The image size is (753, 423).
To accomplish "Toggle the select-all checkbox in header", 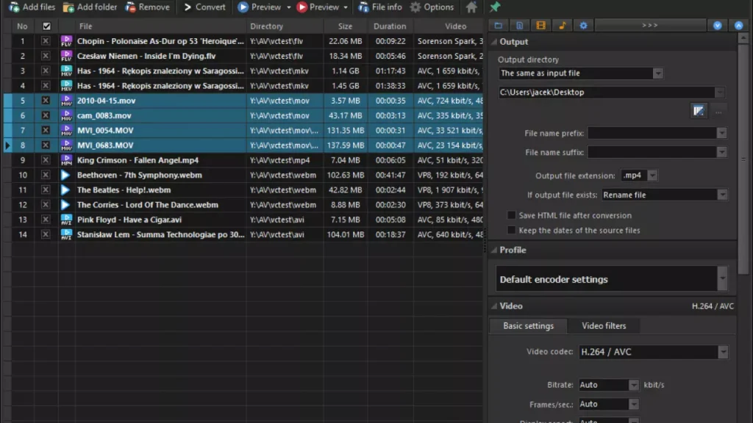I will (x=46, y=26).
